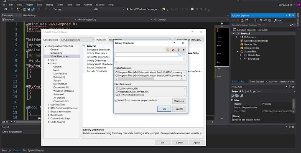Click the Home icon in Solution Explorer

(242, 20)
